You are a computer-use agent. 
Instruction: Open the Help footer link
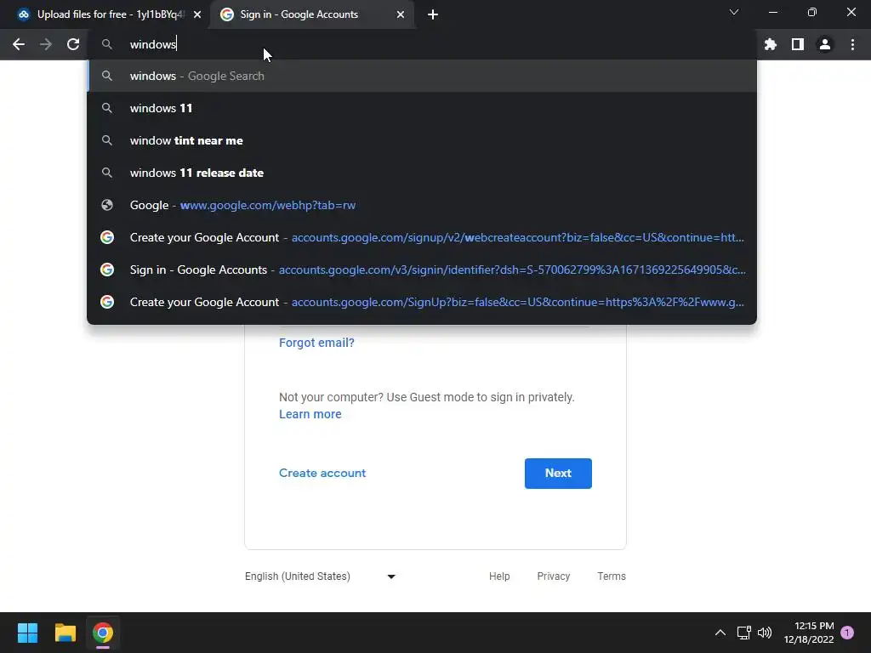tap(499, 576)
